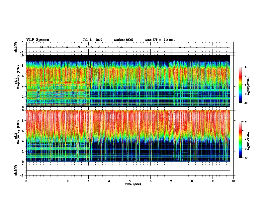Click the ch.1 spectrogram color scale bar

click(x=240, y=85)
